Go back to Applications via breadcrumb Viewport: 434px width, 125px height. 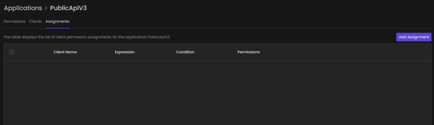tap(23, 8)
